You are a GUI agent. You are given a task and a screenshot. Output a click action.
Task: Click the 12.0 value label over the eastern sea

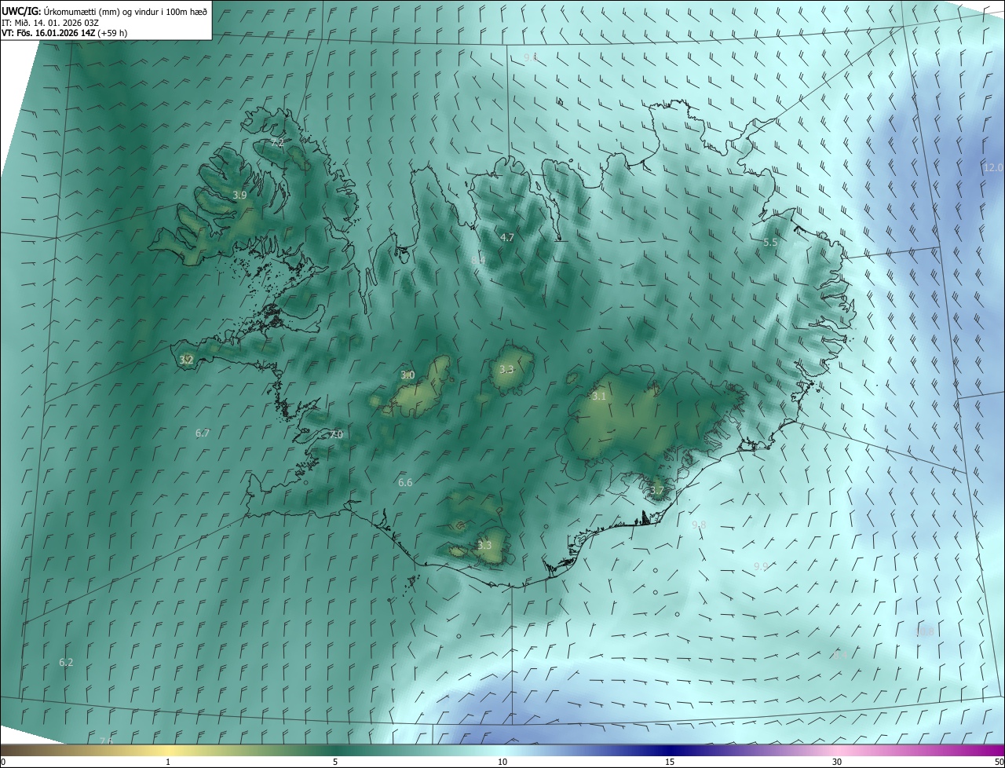(x=993, y=167)
